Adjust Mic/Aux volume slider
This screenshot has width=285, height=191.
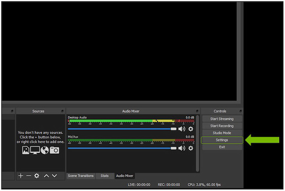tap(122, 148)
